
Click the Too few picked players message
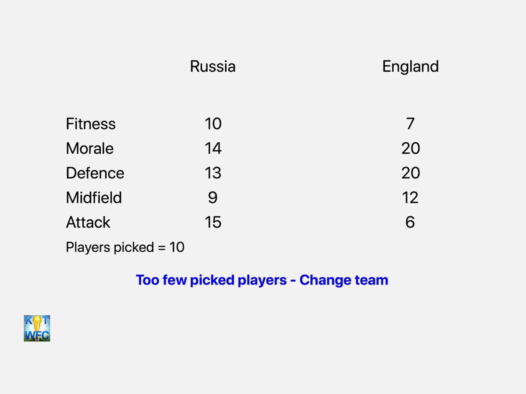(262, 280)
